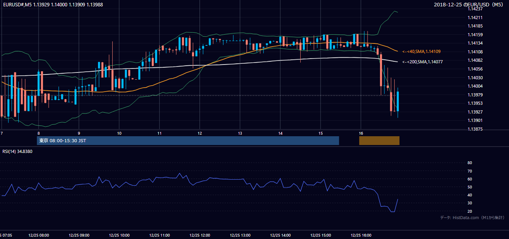Click price axis value 1.13901
The image size is (509, 239).
click(475, 120)
